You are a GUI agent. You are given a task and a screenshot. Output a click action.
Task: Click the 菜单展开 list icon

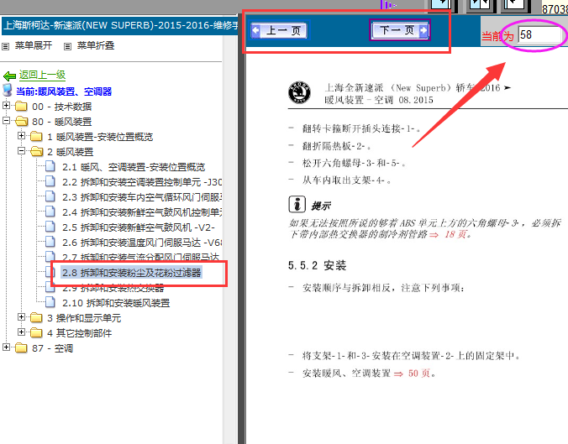[x=5, y=46]
